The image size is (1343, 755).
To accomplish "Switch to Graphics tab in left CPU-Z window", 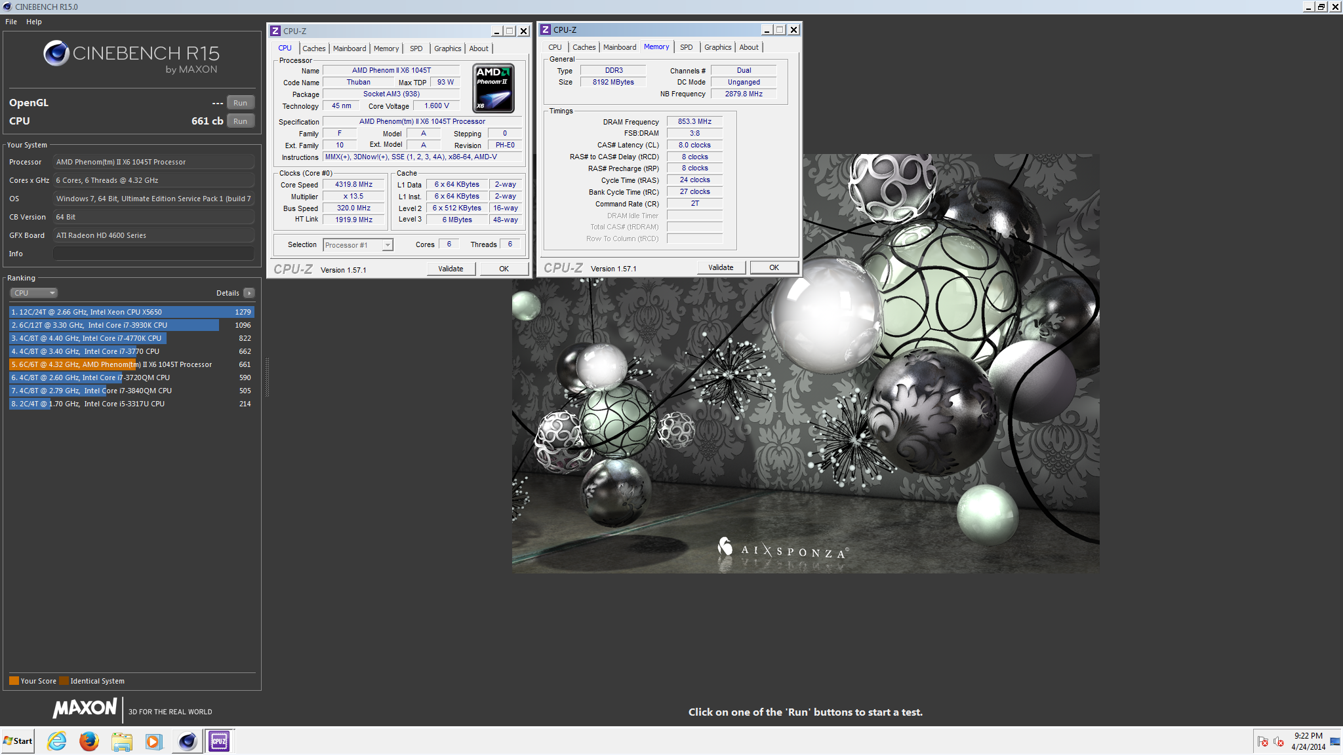I will (x=447, y=48).
